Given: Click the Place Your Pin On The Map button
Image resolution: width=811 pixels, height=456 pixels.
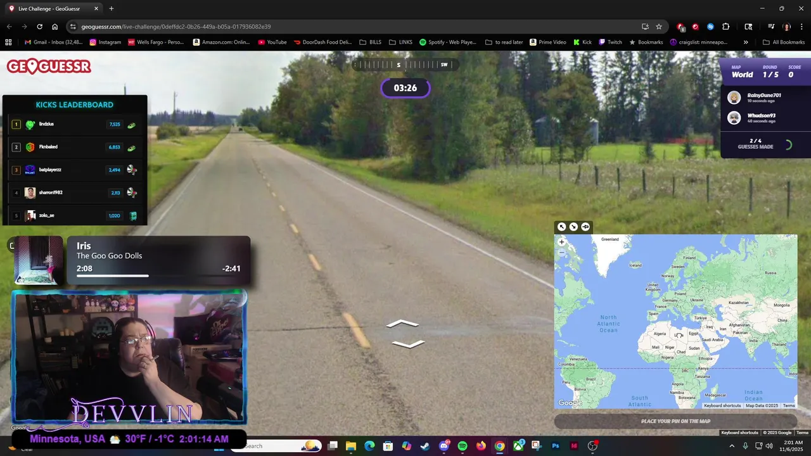Looking at the screenshot, I should (675, 421).
